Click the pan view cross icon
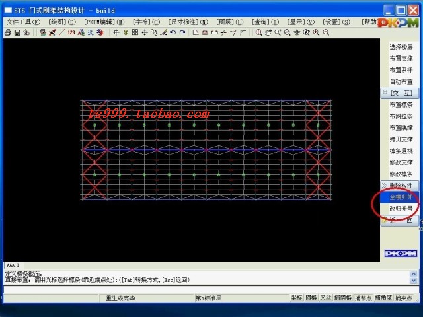The image size is (423, 317). (x=297, y=32)
